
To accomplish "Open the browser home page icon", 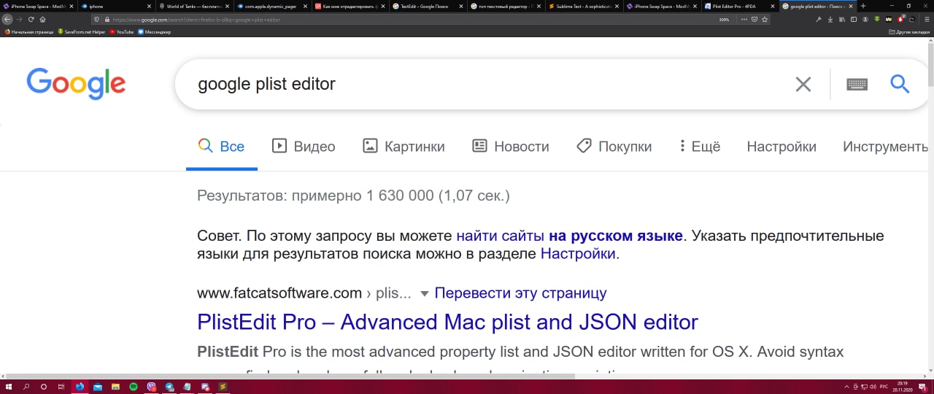I will coord(43,19).
